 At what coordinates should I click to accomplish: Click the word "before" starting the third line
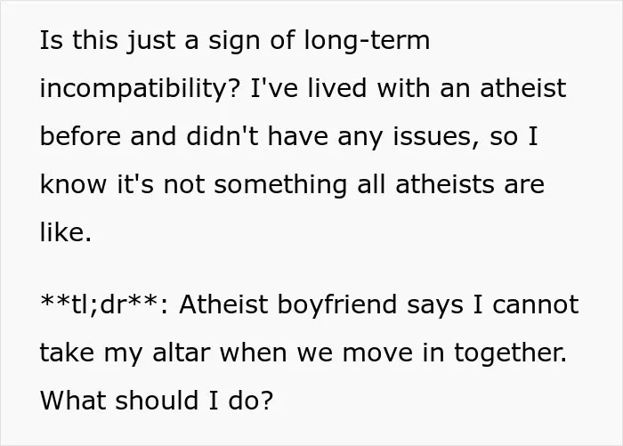point(80,135)
